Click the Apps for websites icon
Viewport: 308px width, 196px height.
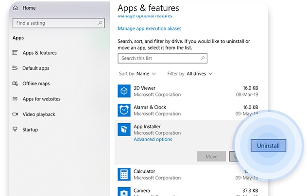pos(15,98)
